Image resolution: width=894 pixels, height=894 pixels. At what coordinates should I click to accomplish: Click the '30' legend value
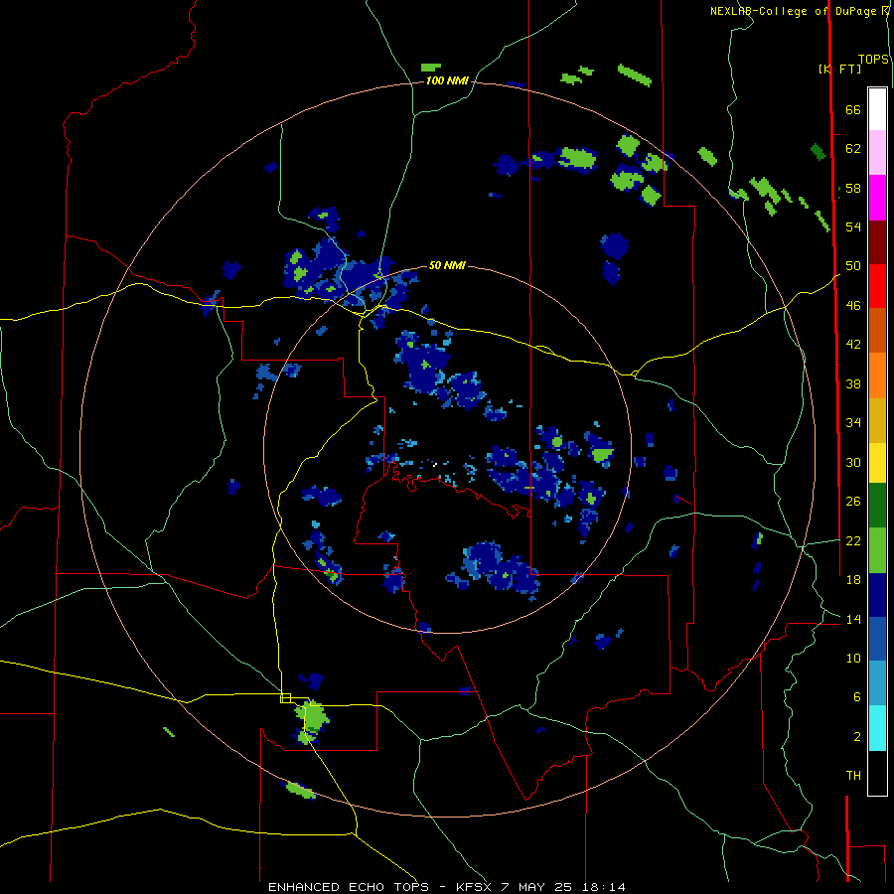[x=853, y=462]
